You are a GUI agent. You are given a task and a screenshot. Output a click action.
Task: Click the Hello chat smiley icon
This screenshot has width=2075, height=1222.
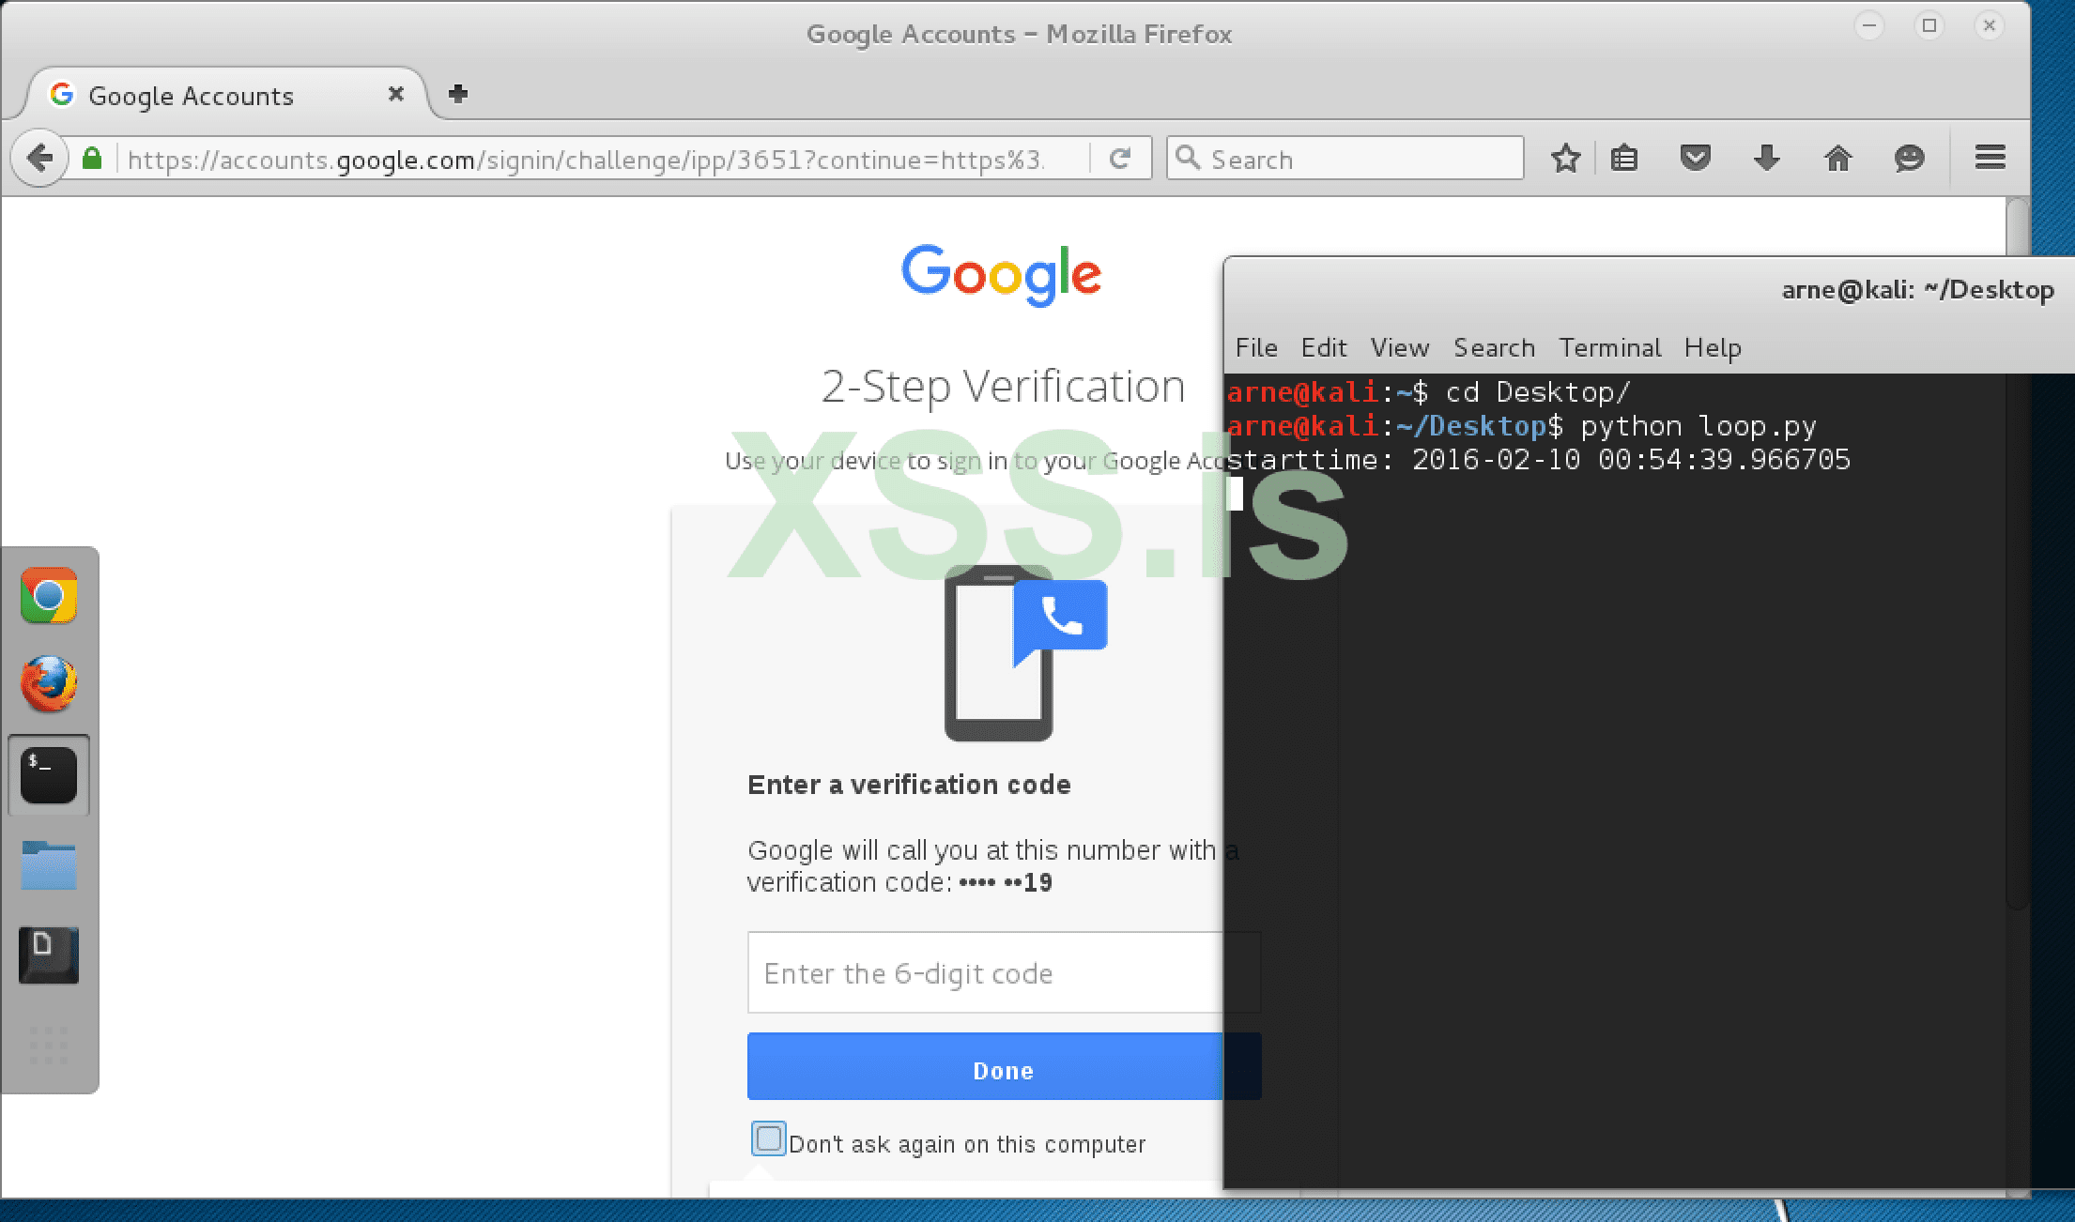coord(1909,159)
